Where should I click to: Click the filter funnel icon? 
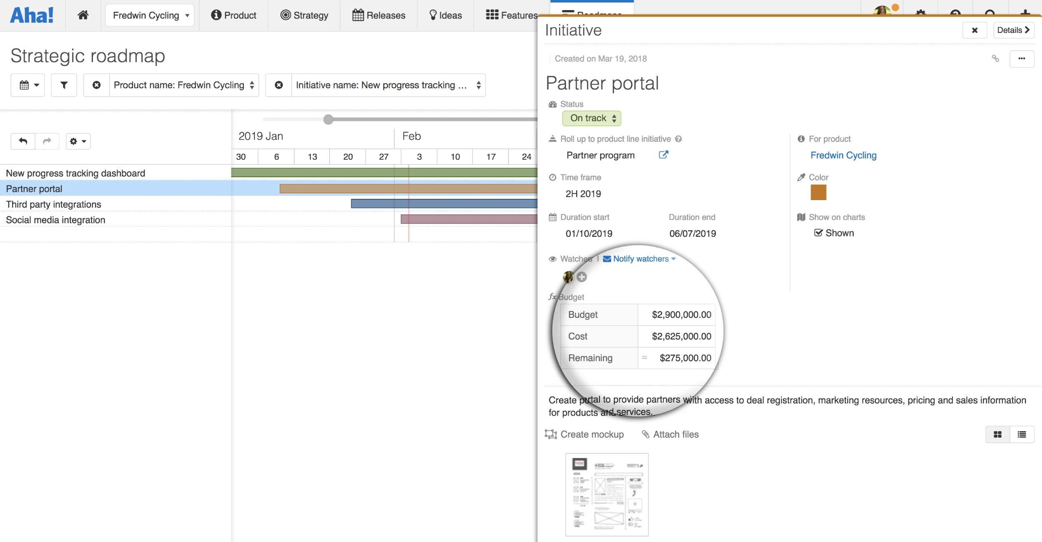pyautogui.click(x=64, y=85)
